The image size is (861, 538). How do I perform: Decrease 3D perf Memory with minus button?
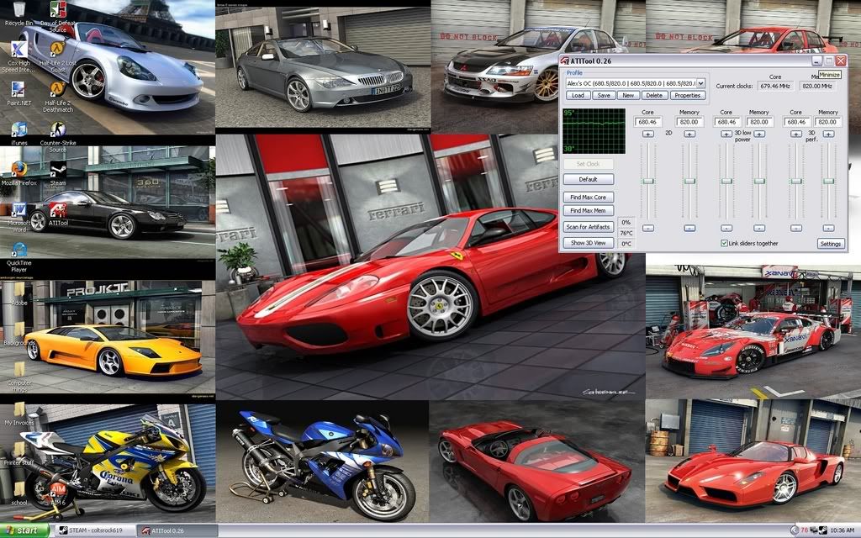click(x=828, y=228)
